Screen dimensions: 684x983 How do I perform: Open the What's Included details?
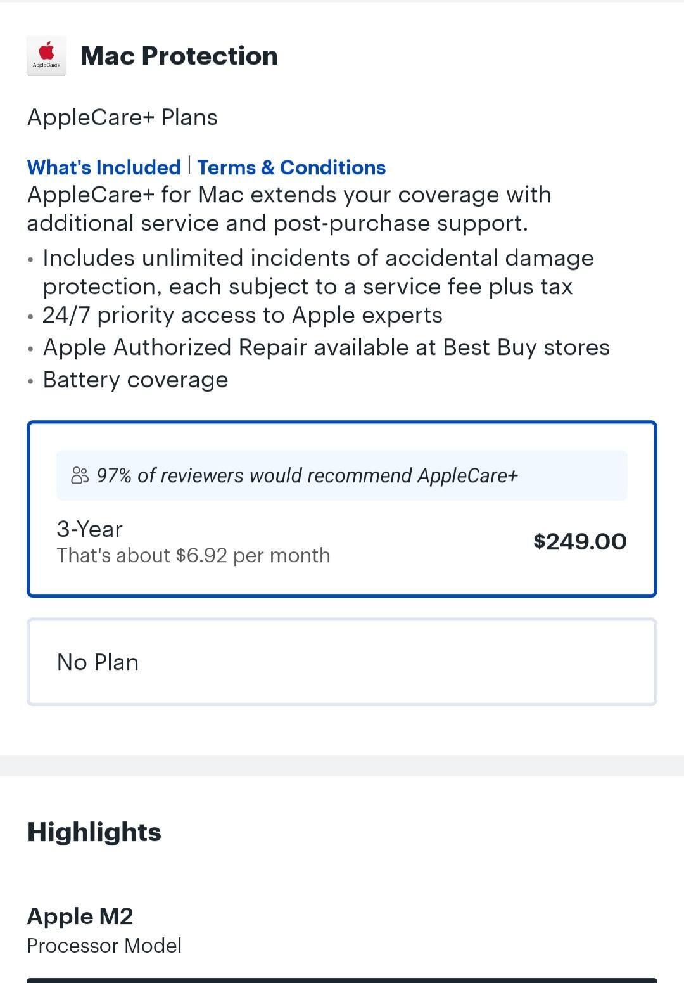(103, 167)
